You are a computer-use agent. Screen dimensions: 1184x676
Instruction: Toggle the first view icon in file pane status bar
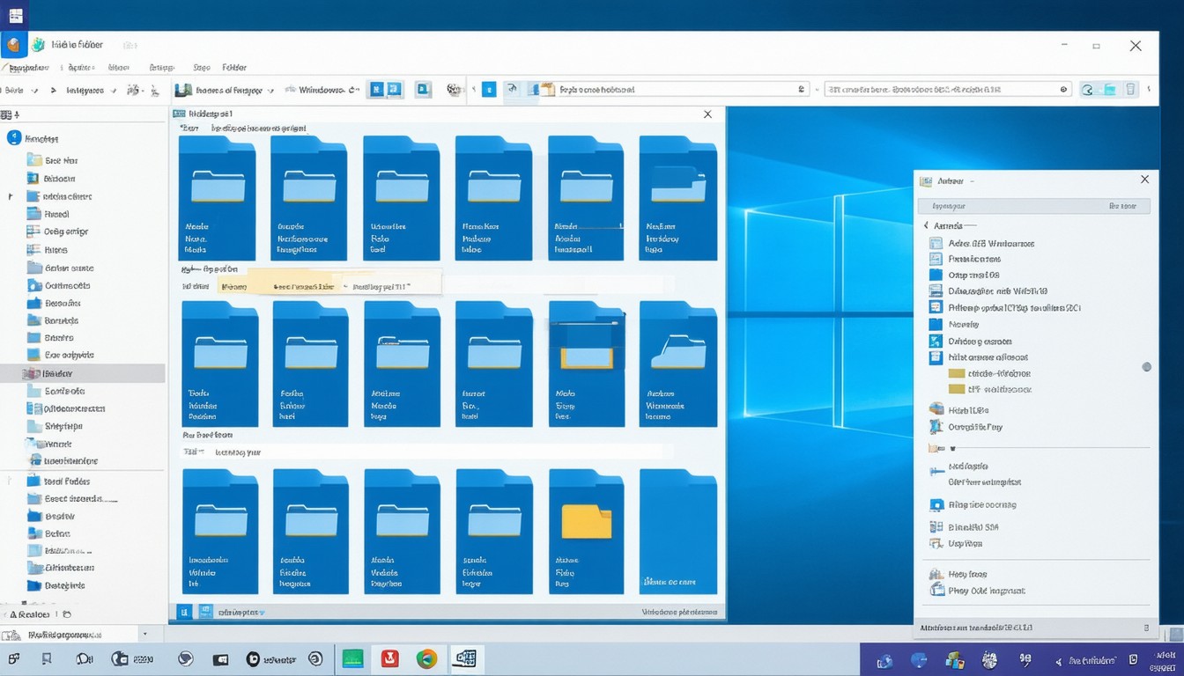185,611
